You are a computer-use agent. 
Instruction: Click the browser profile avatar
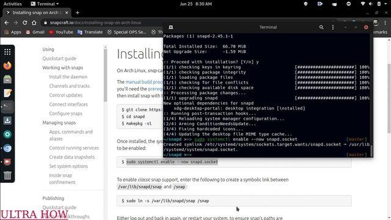point(376,23)
